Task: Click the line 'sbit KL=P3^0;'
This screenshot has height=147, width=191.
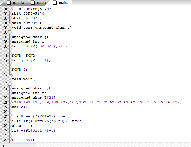Action: click(26, 18)
